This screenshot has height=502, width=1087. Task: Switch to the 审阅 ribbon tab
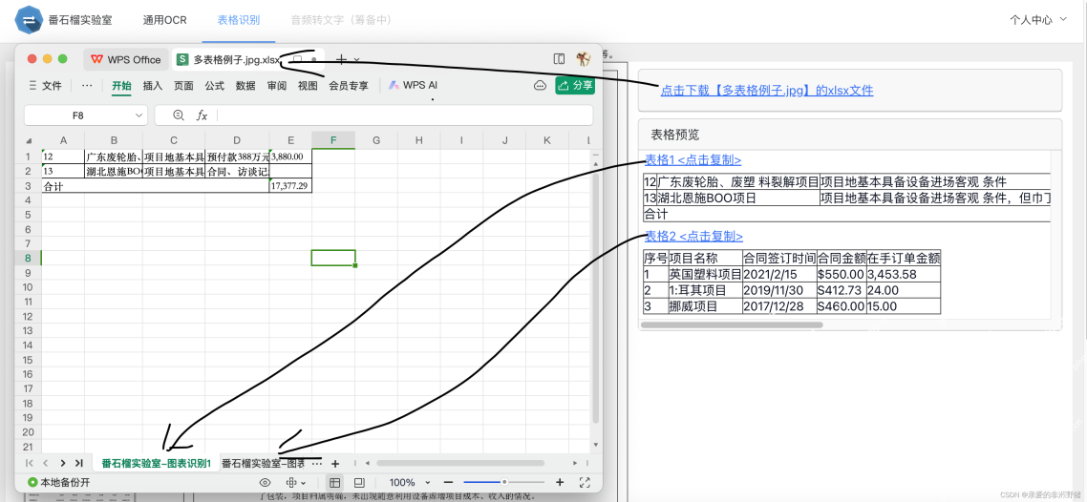pyautogui.click(x=277, y=86)
